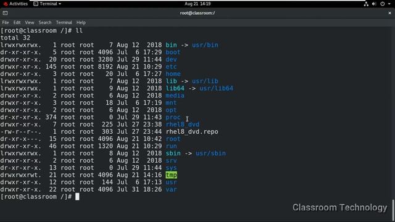Click the 'dev' directory name
This screenshot has height=222, width=395.
tap(171, 59)
